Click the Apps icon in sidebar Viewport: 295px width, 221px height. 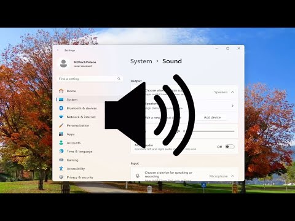61,134
